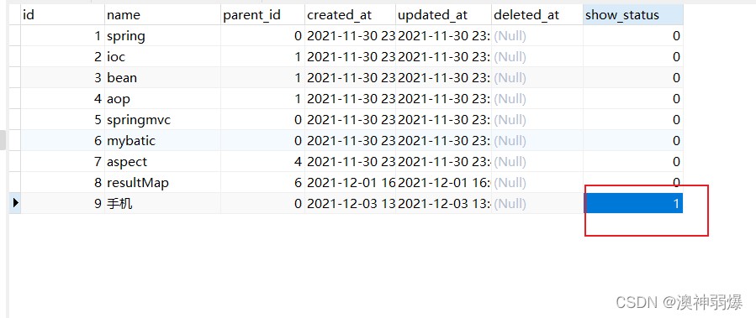Click the aspect row parent_id cell

click(262, 162)
